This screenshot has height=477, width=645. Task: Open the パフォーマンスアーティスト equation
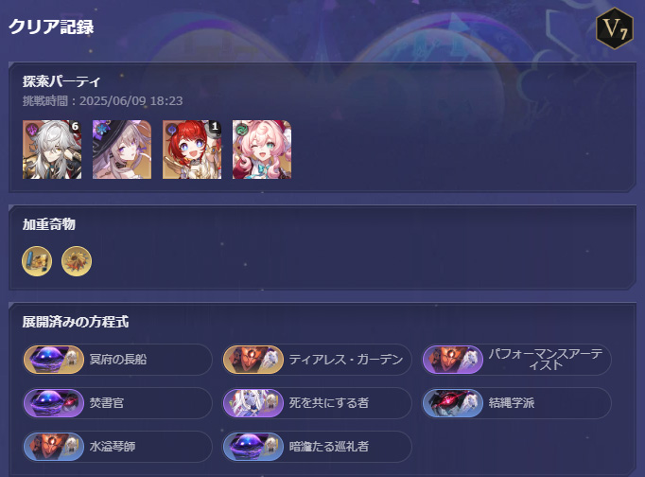click(x=516, y=360)
